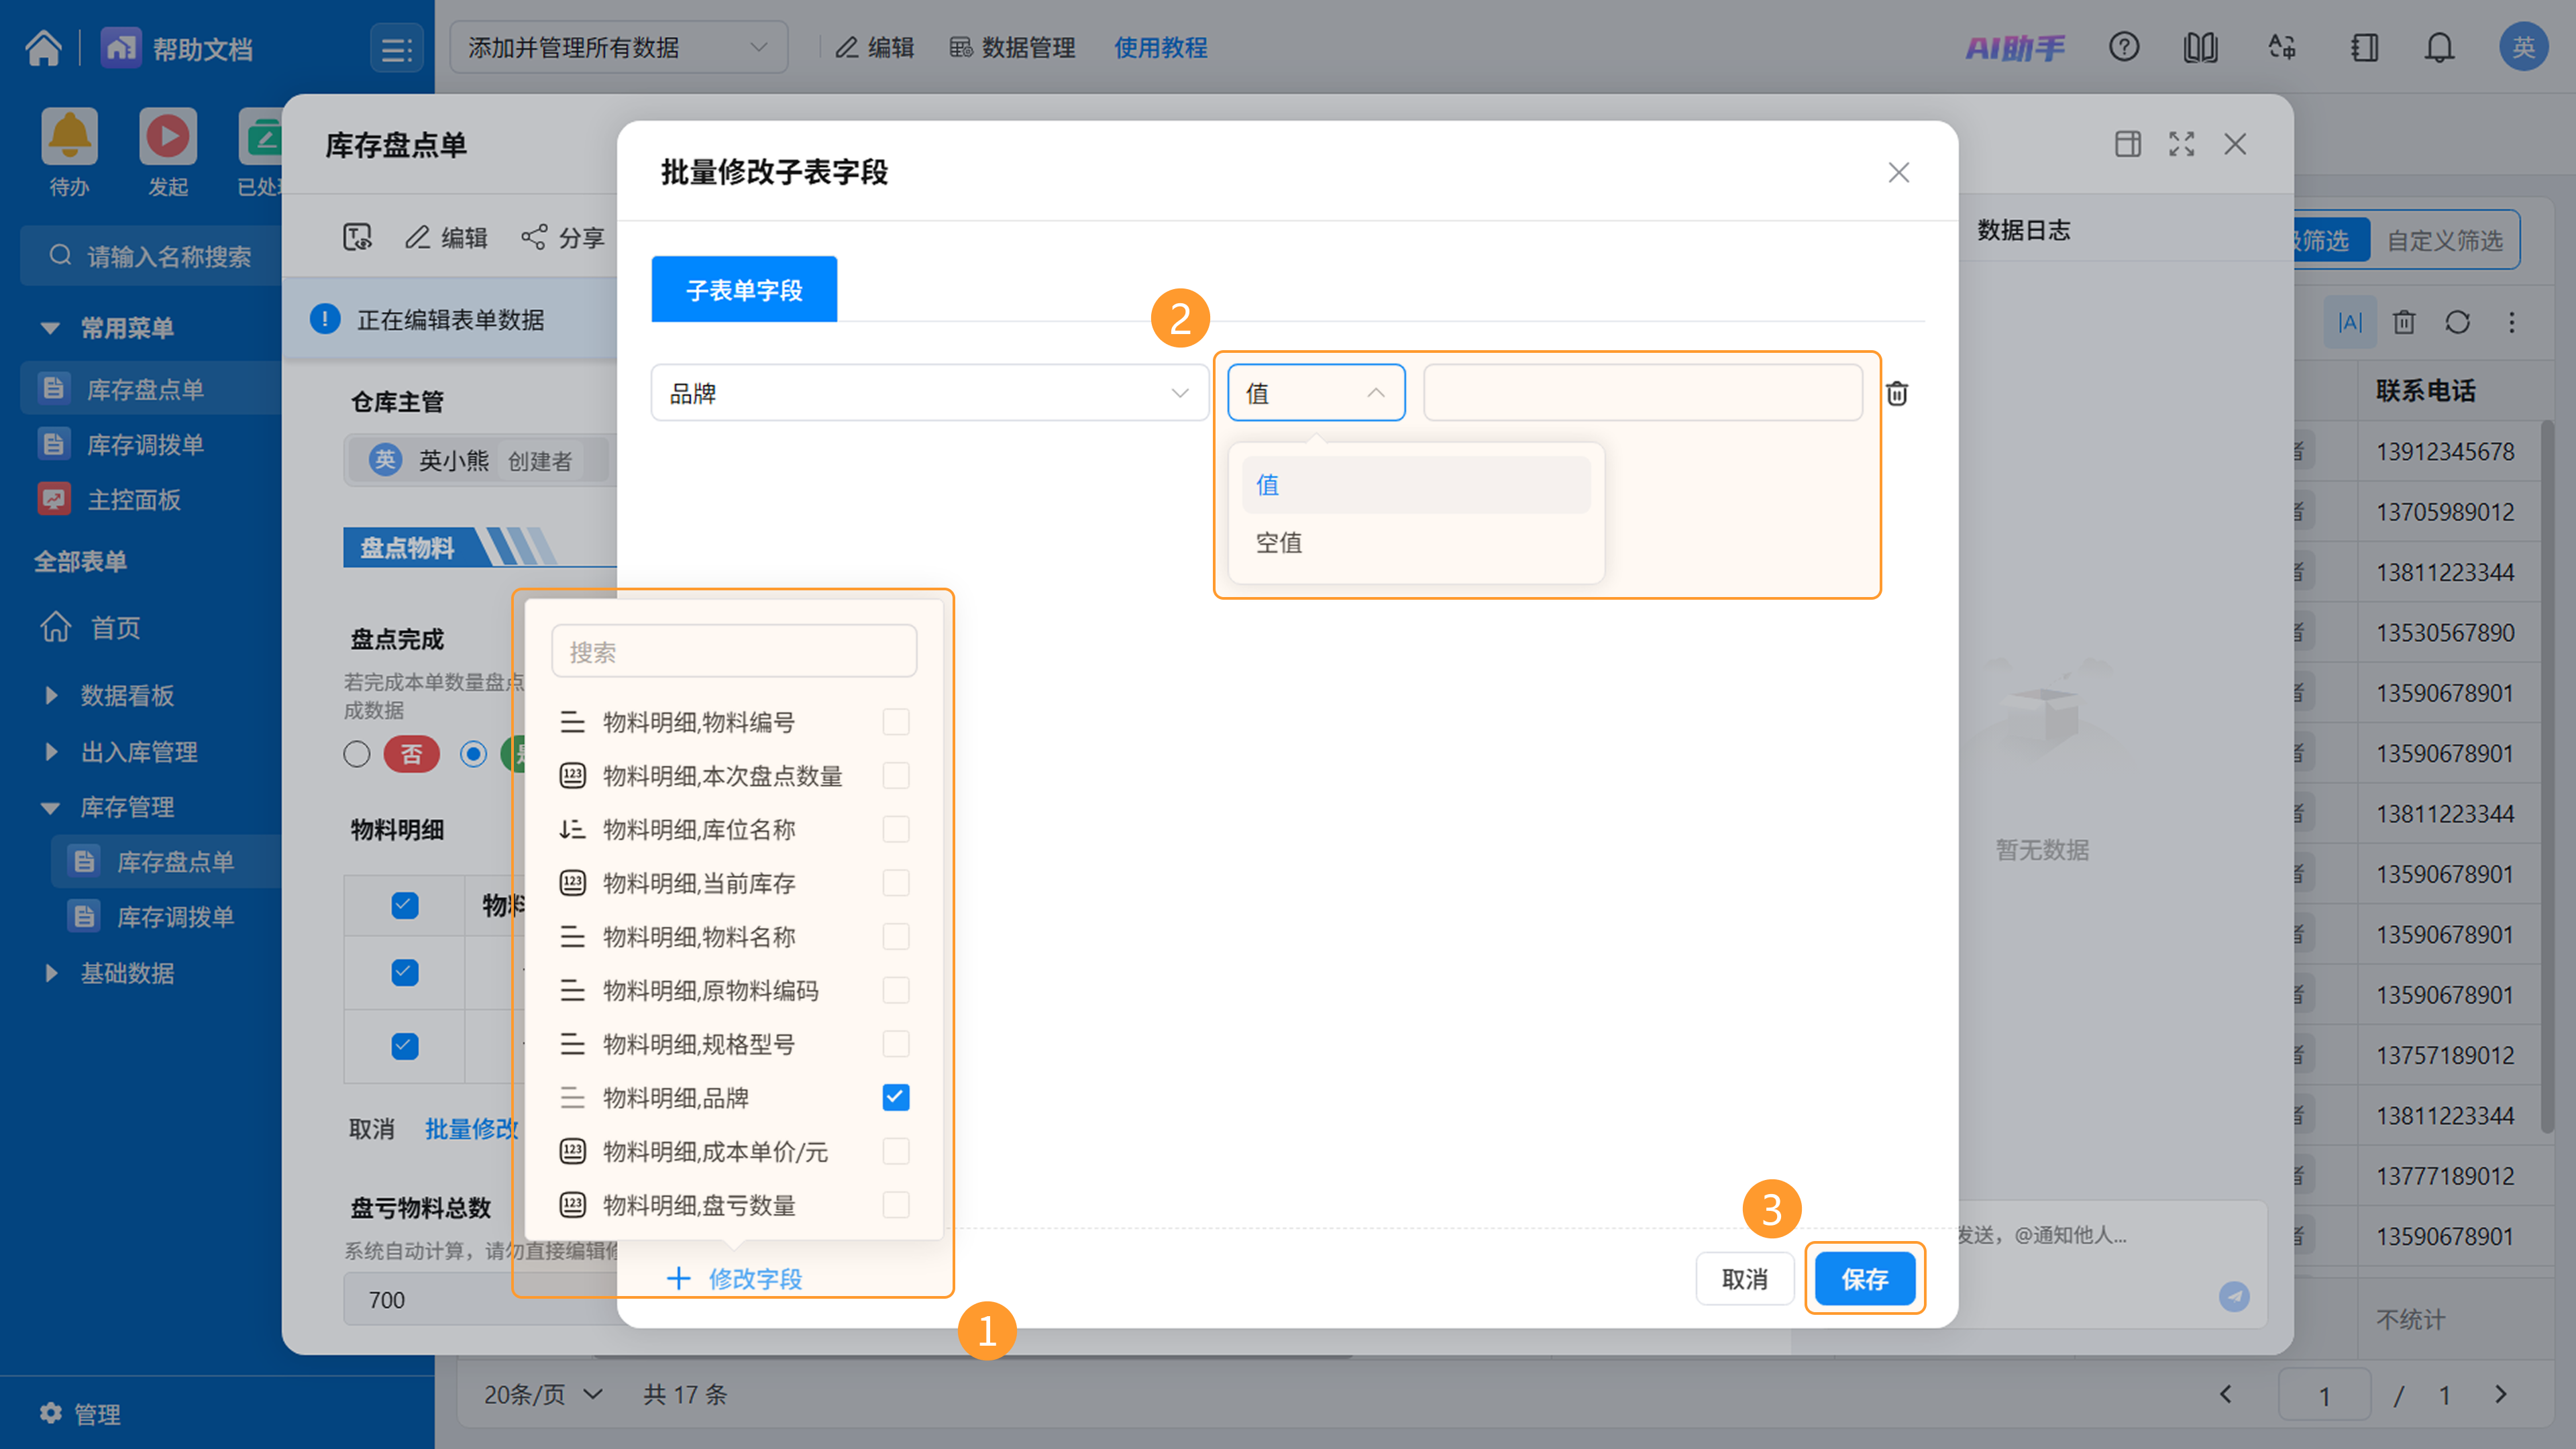Open the three-dot more menu in table toolbar

(2511, 322)
